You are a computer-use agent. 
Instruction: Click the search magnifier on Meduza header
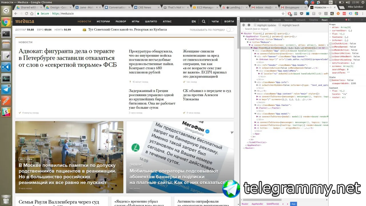204,21
